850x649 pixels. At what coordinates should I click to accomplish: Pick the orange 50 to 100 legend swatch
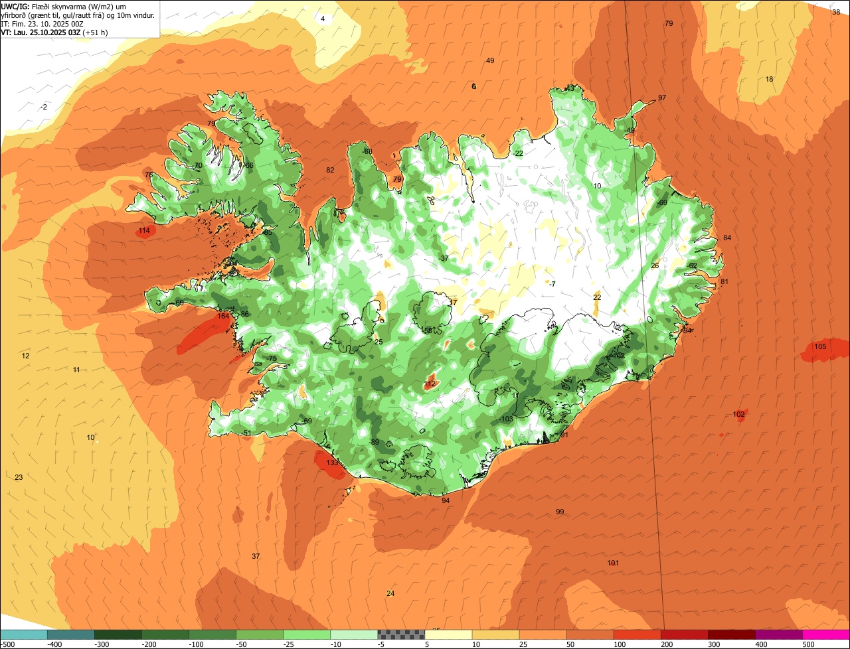(x=590, y=634)
